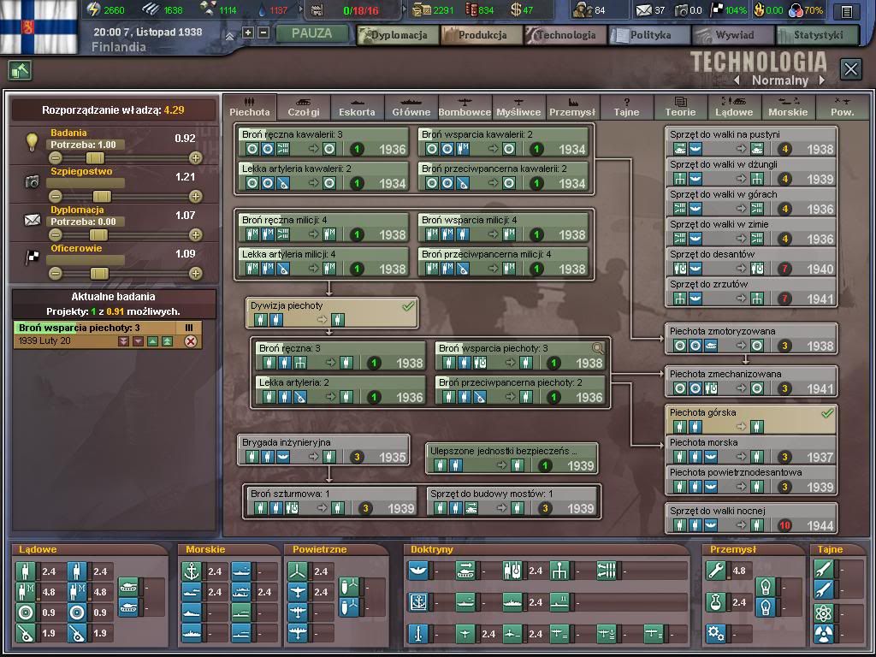
Task: Click the magnifier icon on Broń wsparcia piechoty: 3
Action: point(597,349)
